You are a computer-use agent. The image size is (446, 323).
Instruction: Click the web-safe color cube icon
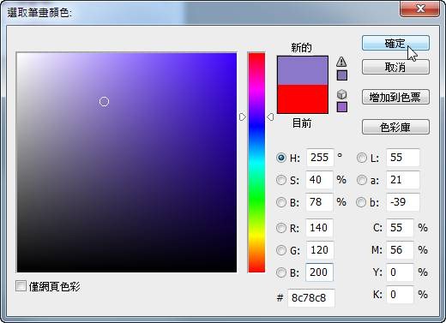341,94
